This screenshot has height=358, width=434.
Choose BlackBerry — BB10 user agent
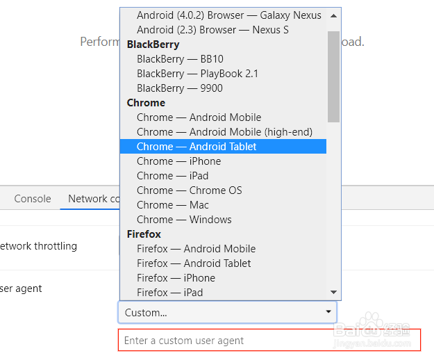223,59
